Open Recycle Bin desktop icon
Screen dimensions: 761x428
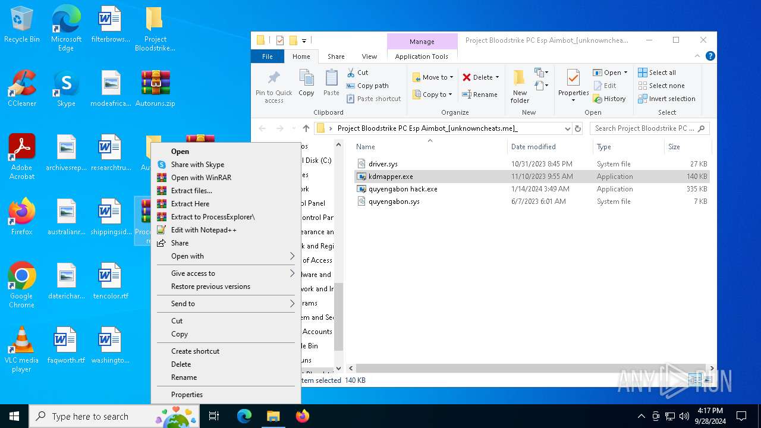pos(22,25)
